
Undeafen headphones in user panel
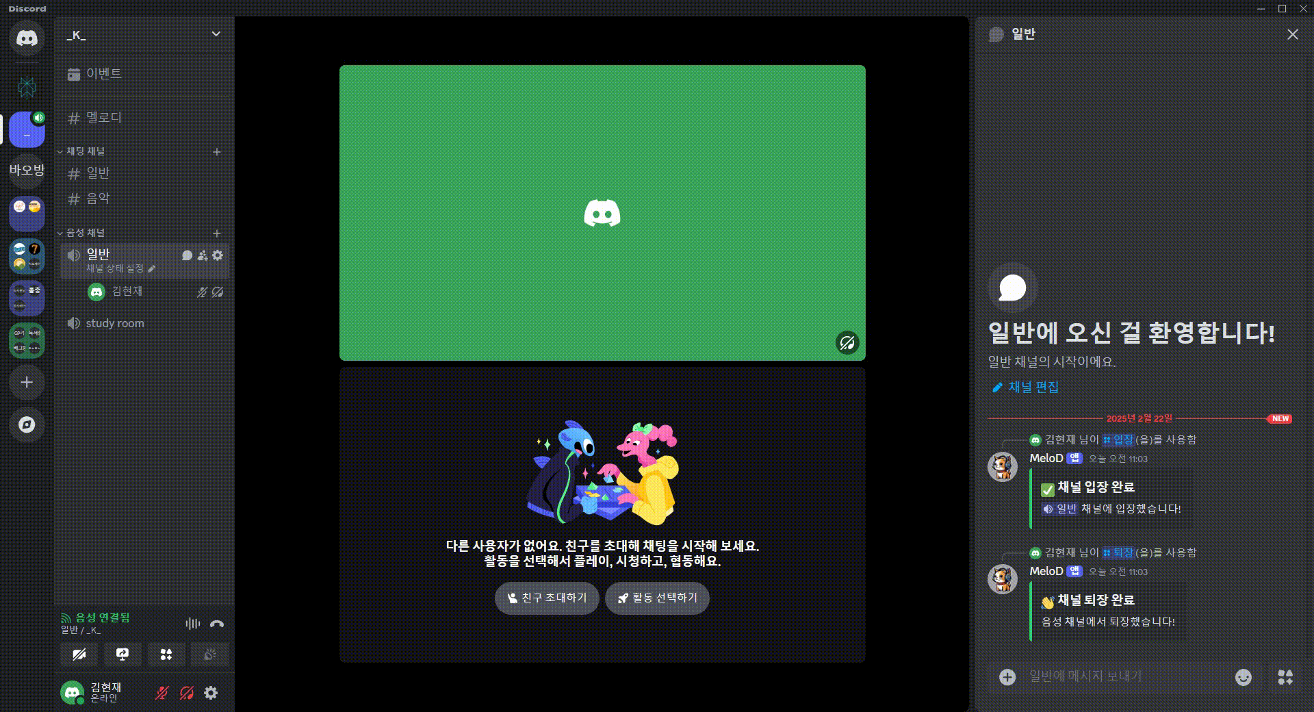tap(186, 693)
